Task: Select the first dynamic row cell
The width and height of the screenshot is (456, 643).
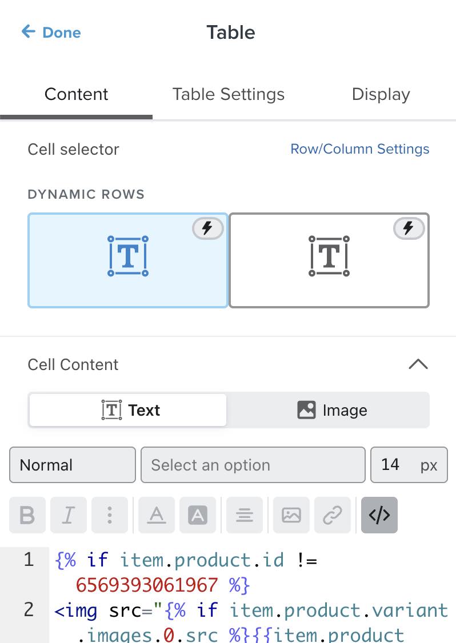Action: (127, 260)
